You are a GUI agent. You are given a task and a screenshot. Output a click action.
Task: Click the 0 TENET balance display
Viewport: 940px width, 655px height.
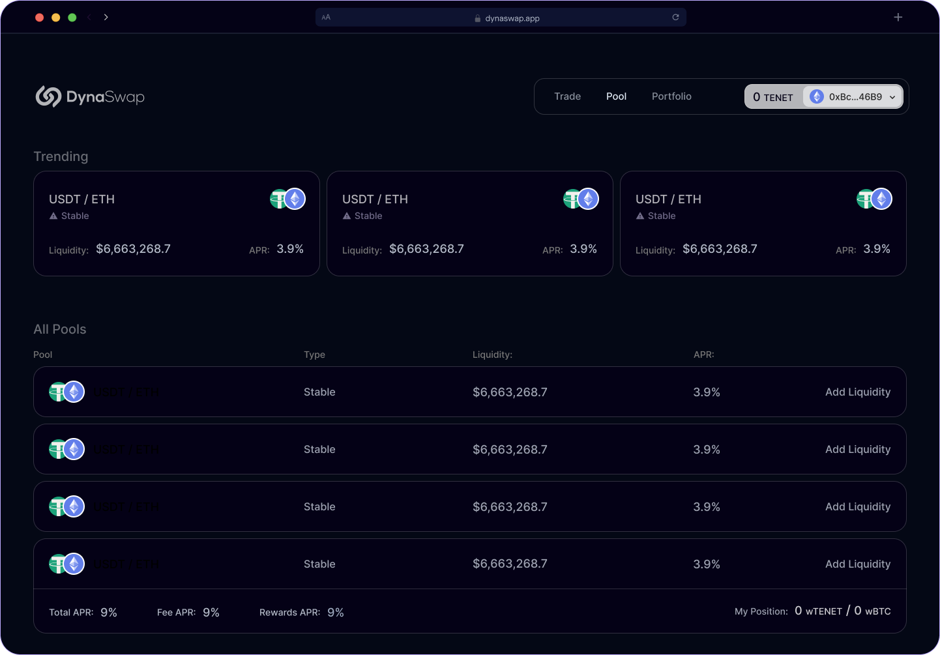773,96
